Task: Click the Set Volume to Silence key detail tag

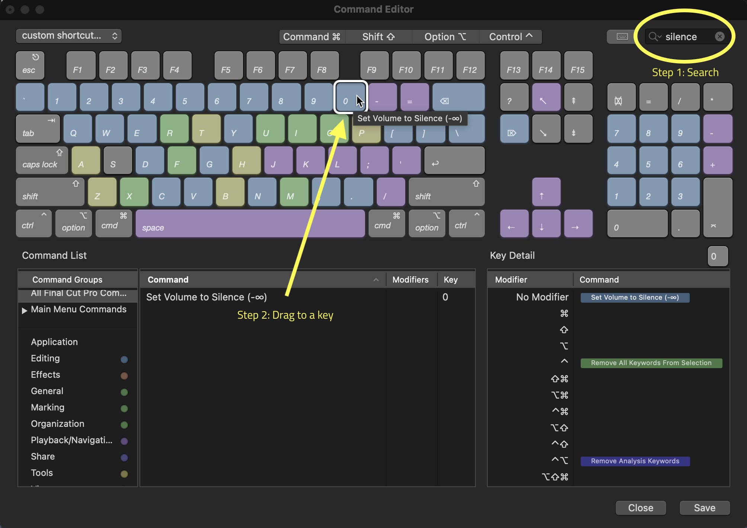Action: 635,297
